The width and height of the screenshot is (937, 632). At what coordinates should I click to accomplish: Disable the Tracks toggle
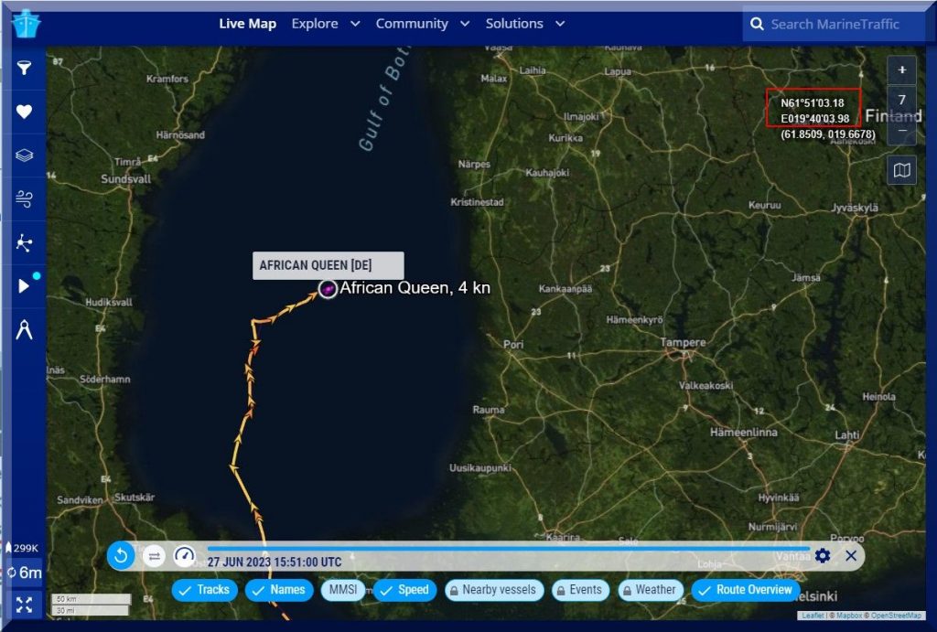pyautogui.click(x=205, y=590)
